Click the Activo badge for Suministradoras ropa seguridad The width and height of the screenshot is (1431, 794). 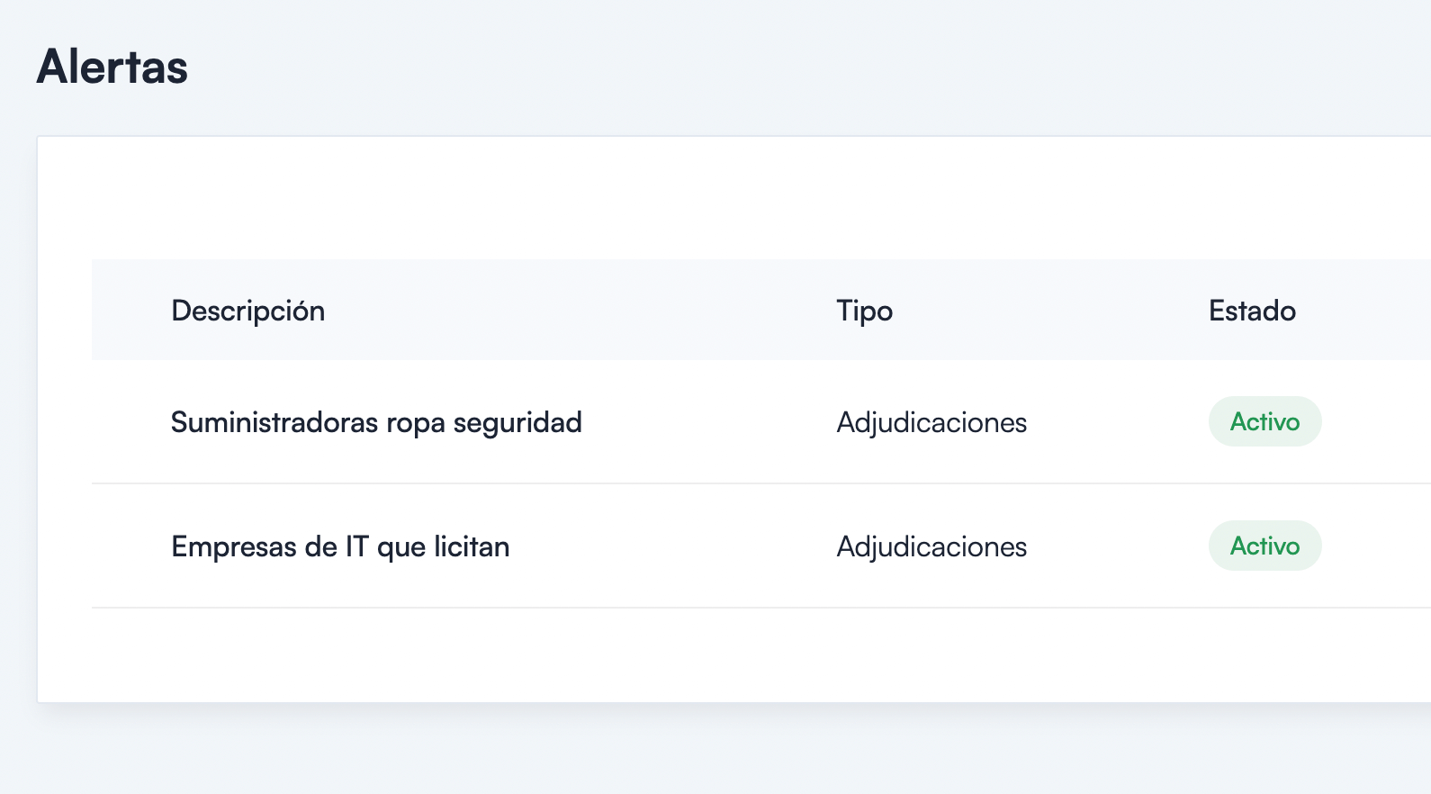coord(1264,421)
